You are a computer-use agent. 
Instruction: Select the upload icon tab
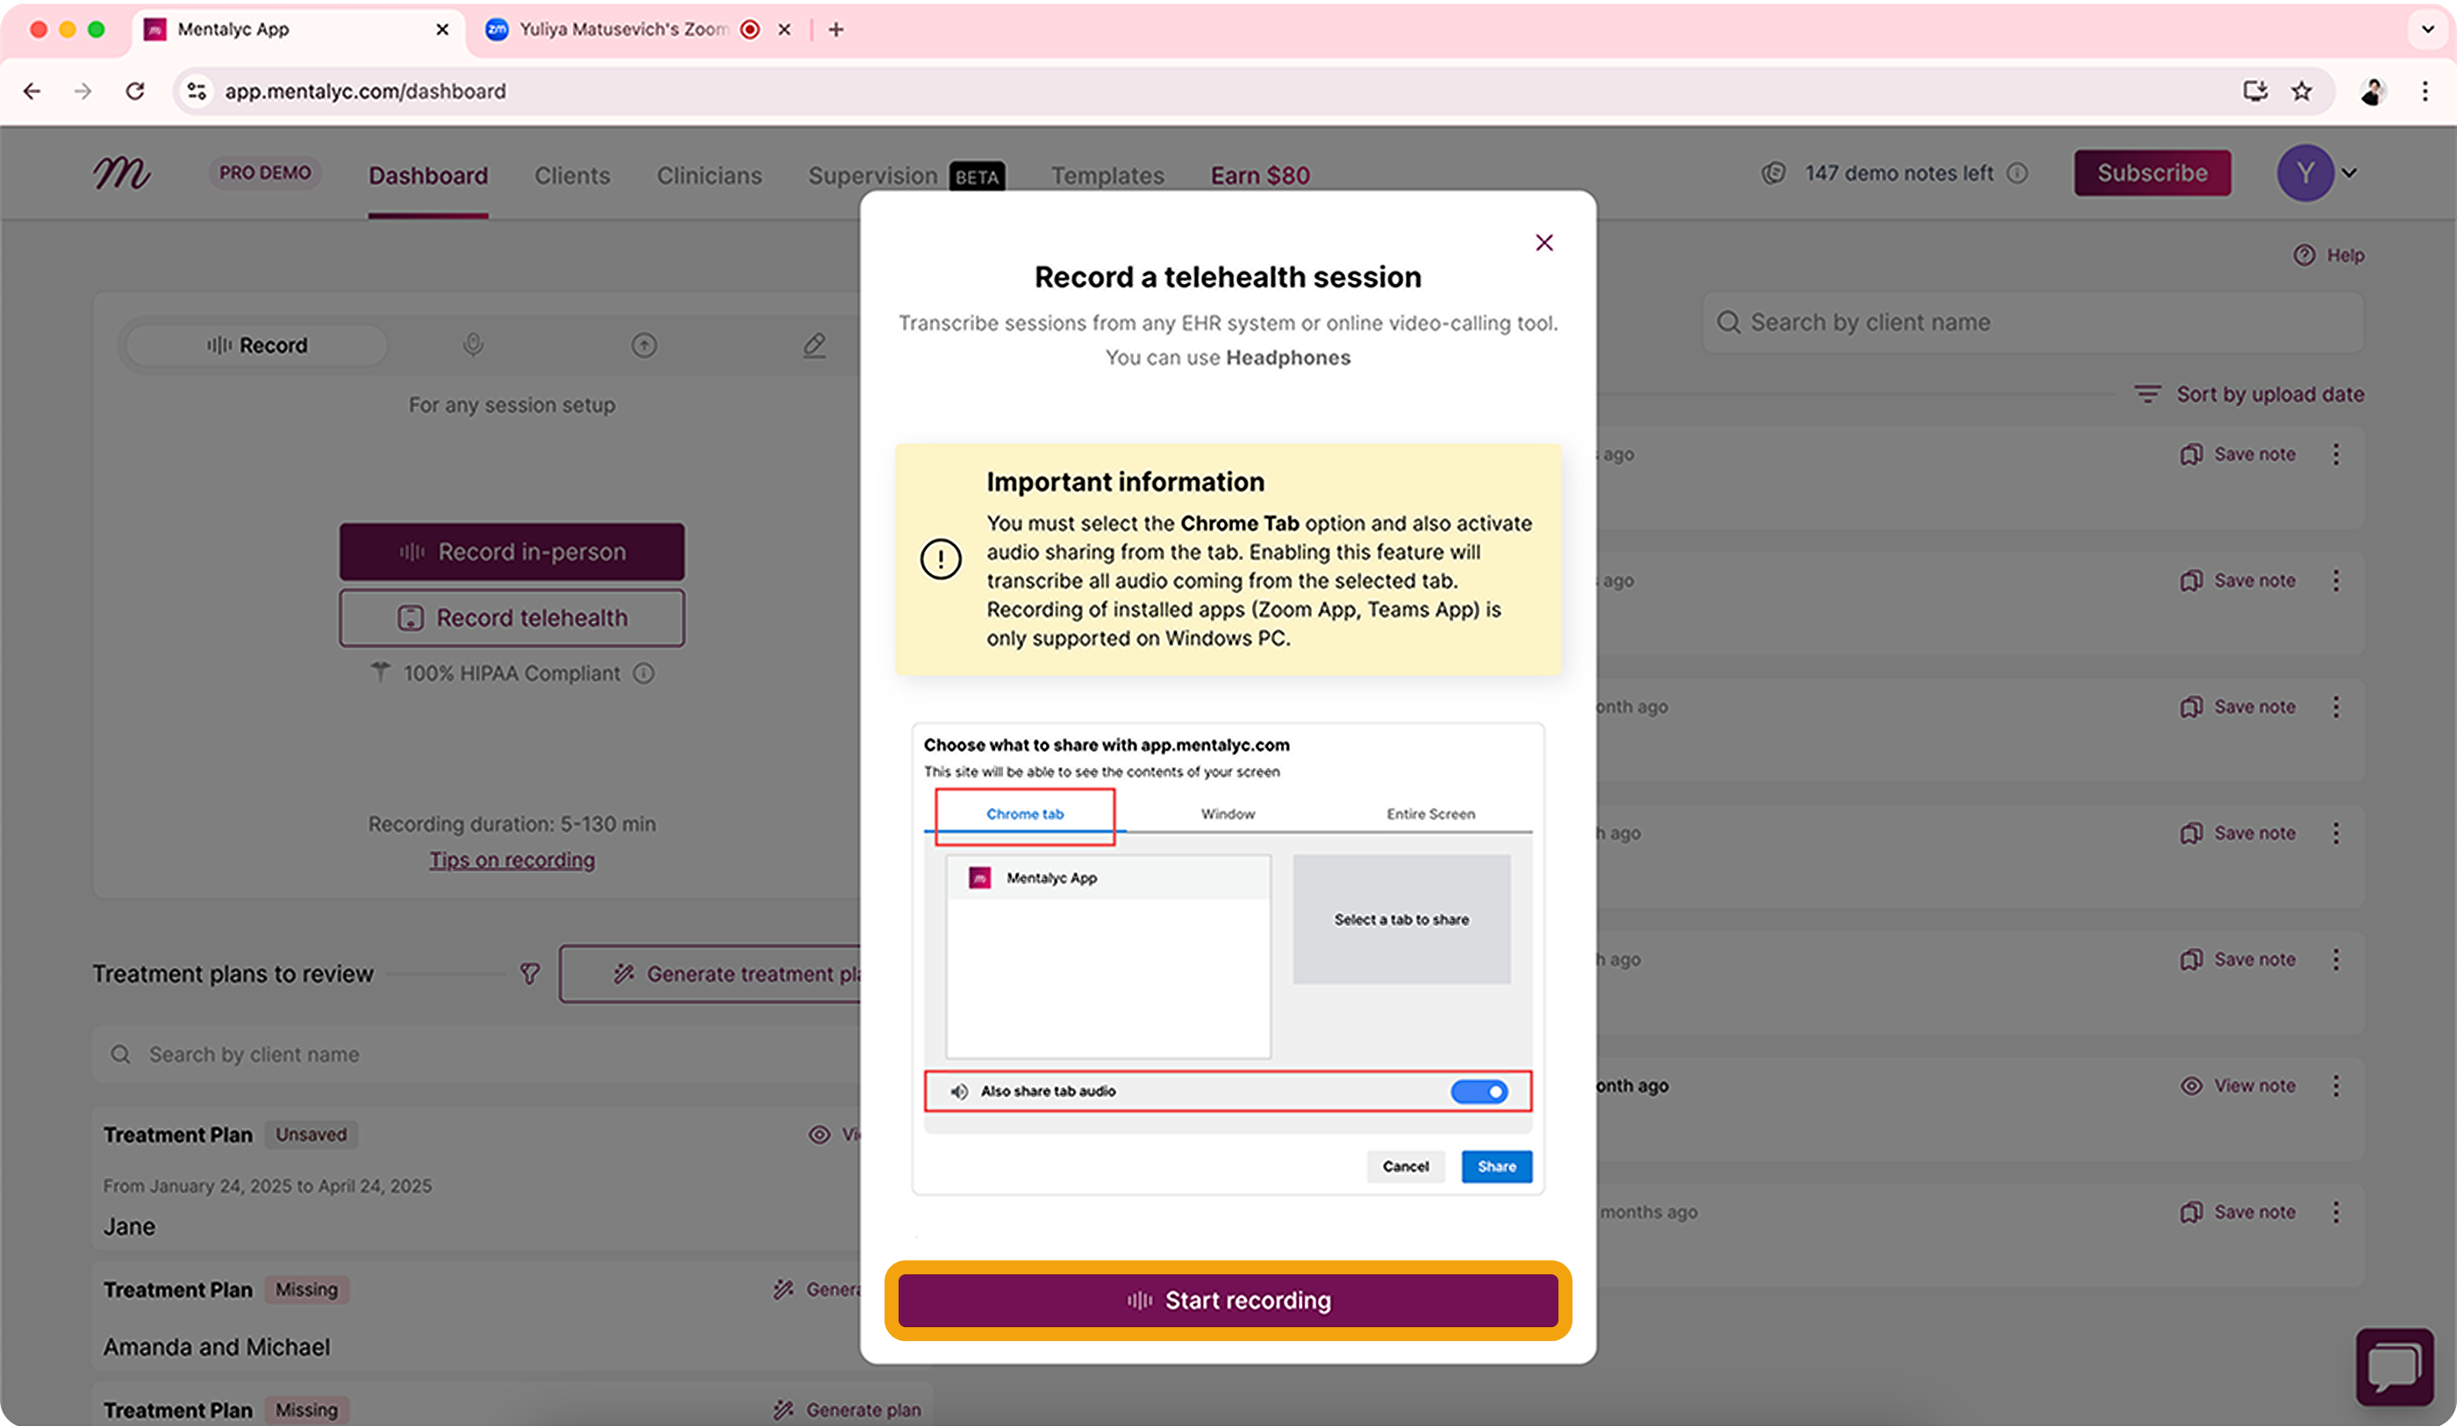click(643, 345)
